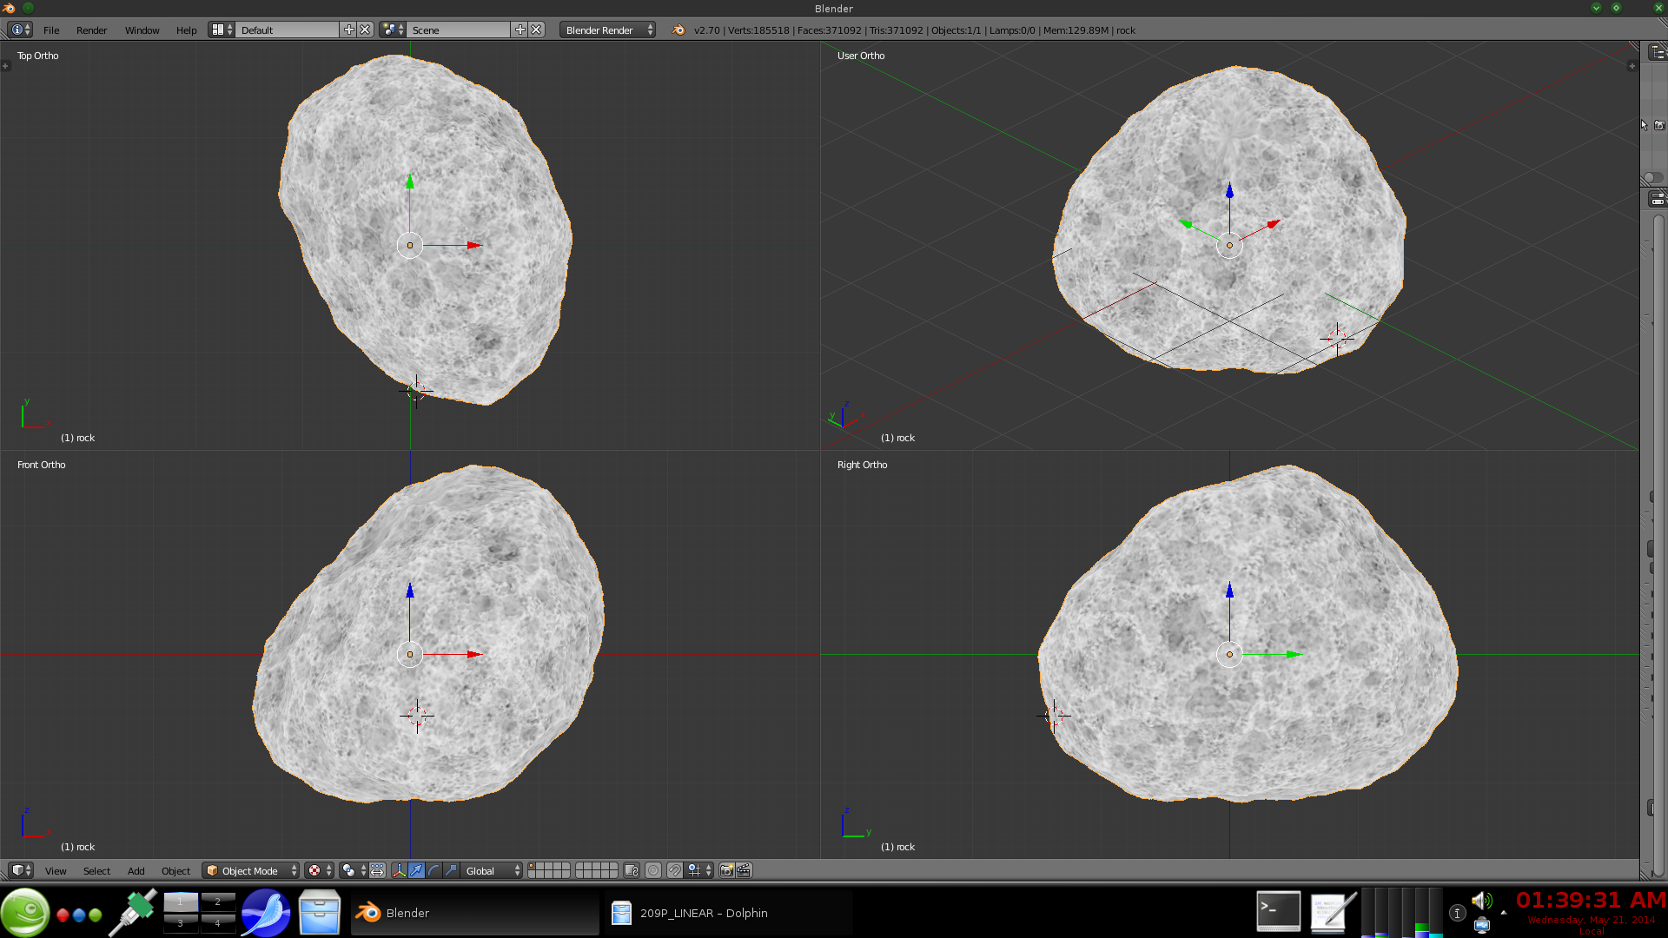This screenshot has height=938, width=1668.
Task: Toggle snap during transform magnet
Action: pos(675,870)
